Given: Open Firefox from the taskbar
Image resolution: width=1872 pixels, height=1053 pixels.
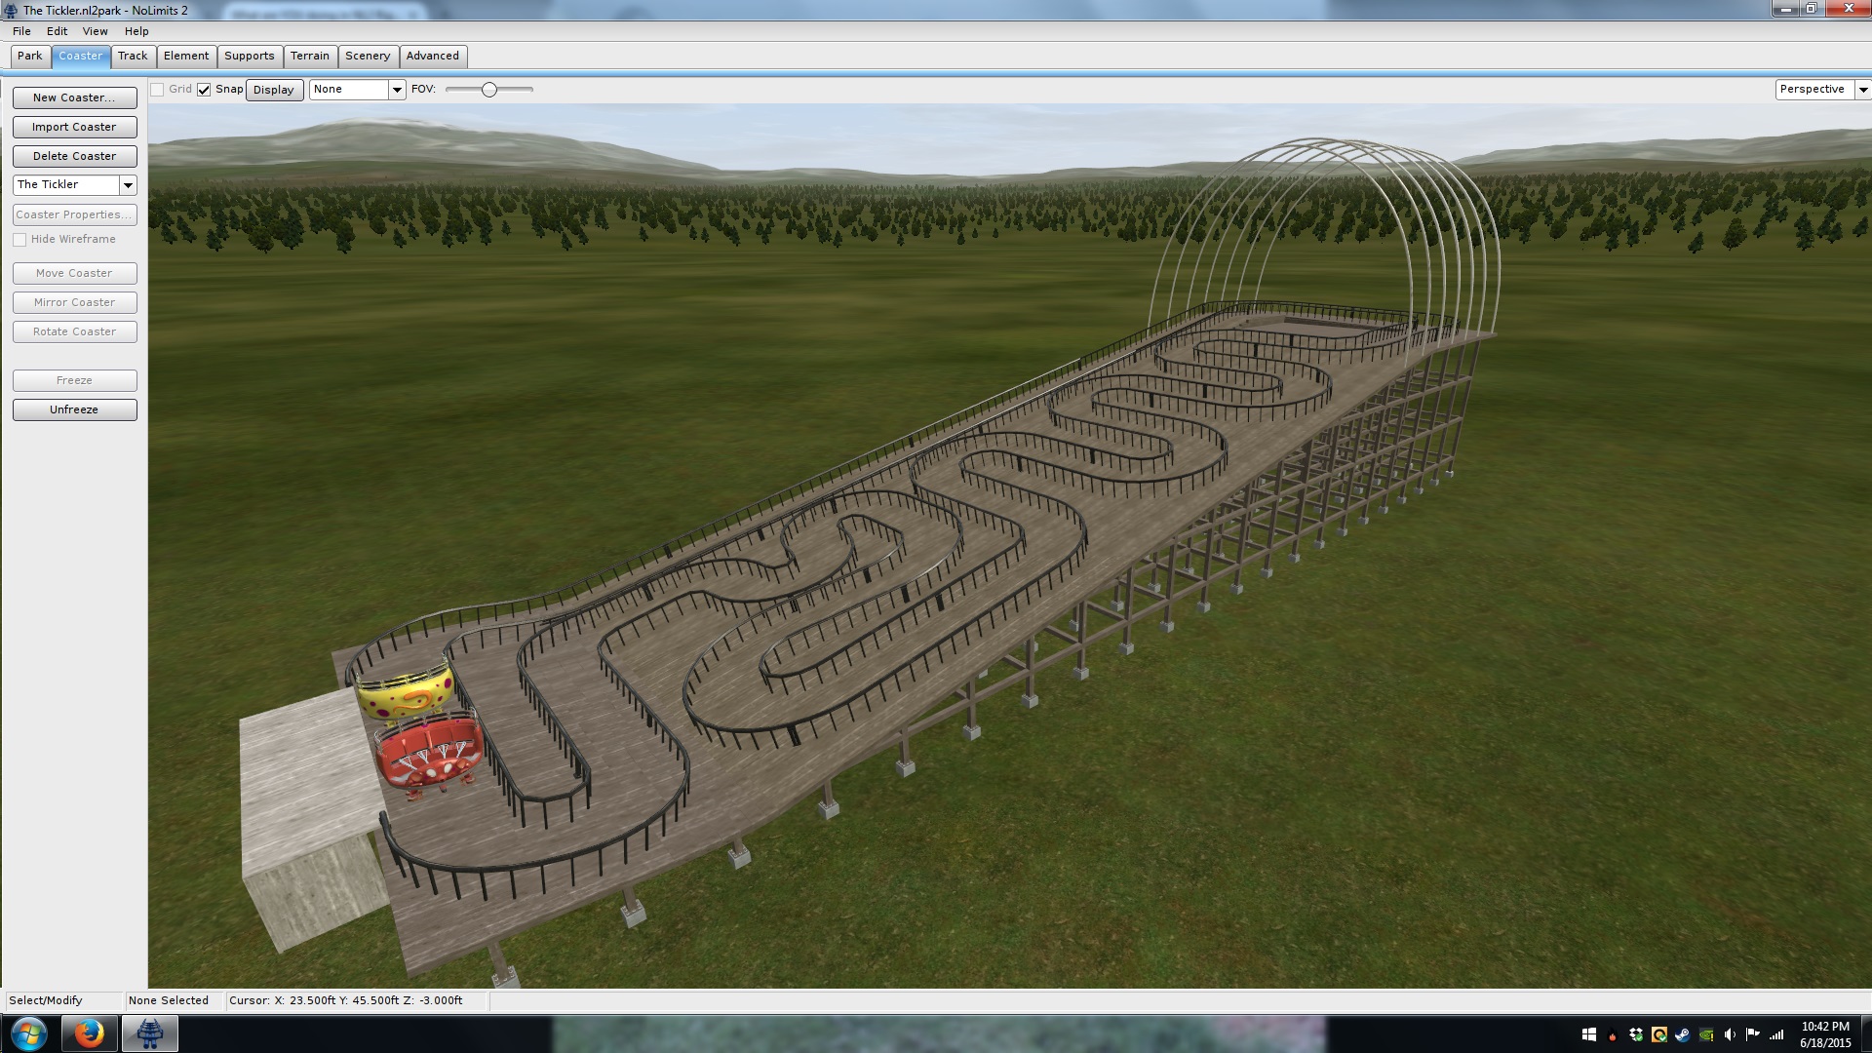Looking at the screenshot, I should click(89, 1033).
